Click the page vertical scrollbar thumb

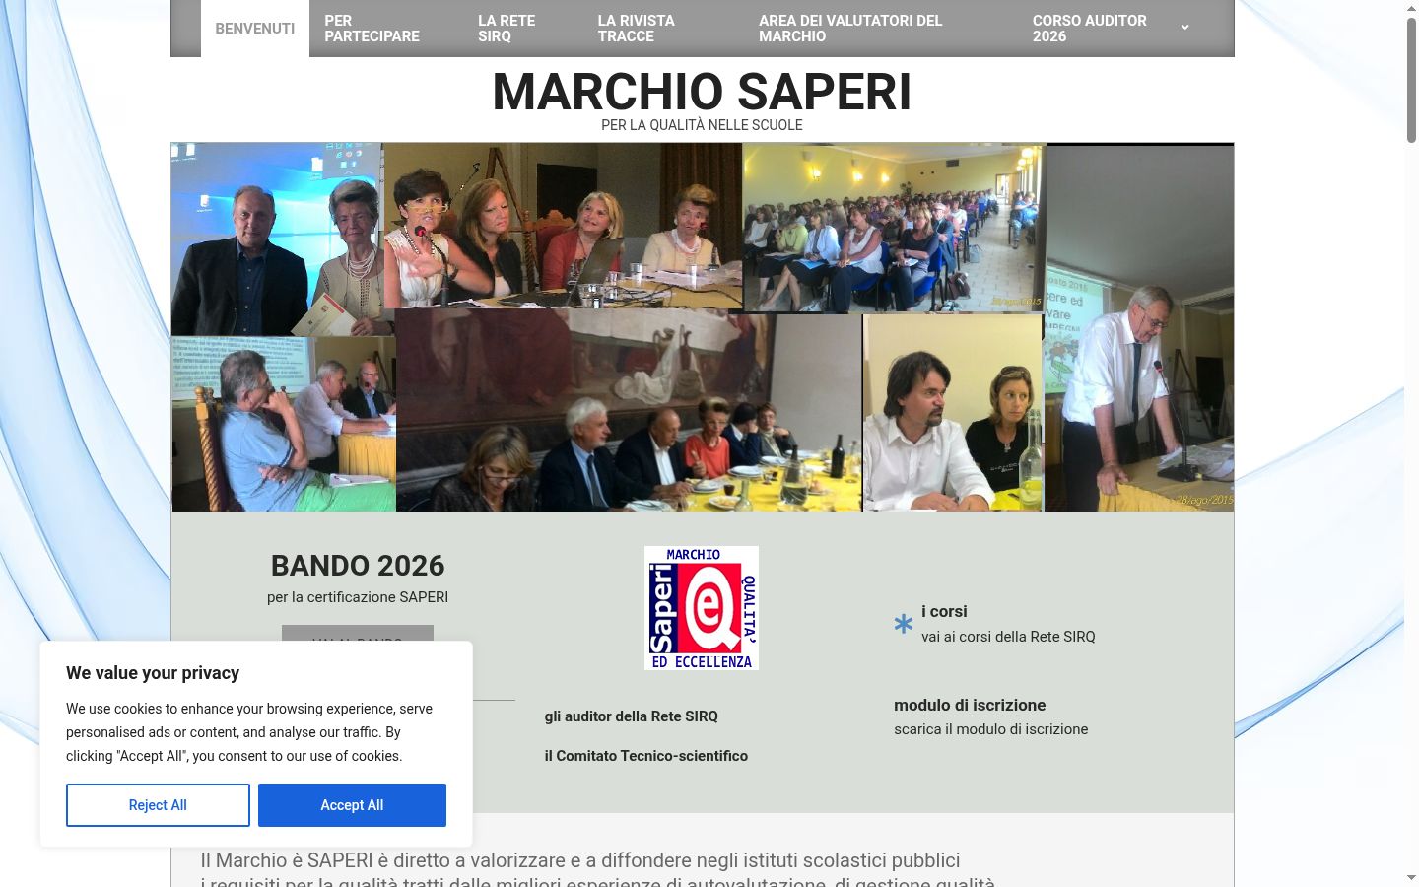(x=1411, y=79)
